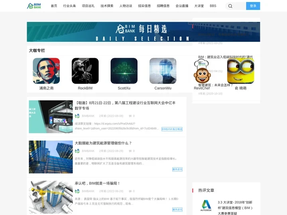Click CarsonWu columnist name
This screenshot has height=215, width=287.
[163, 88]
